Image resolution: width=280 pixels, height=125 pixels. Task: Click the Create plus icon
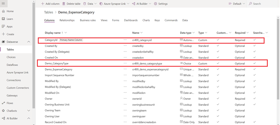3,34
